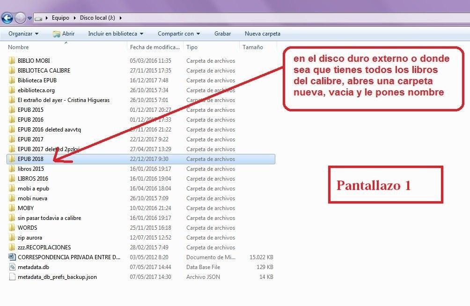The image size is (470, 306).
Task: Click date 12/07/2015 12:52 of zip aurora
Action: pos(150,237)
